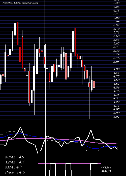Select the 5.16 price level value

pyautogui.click(x=116, y=58)
